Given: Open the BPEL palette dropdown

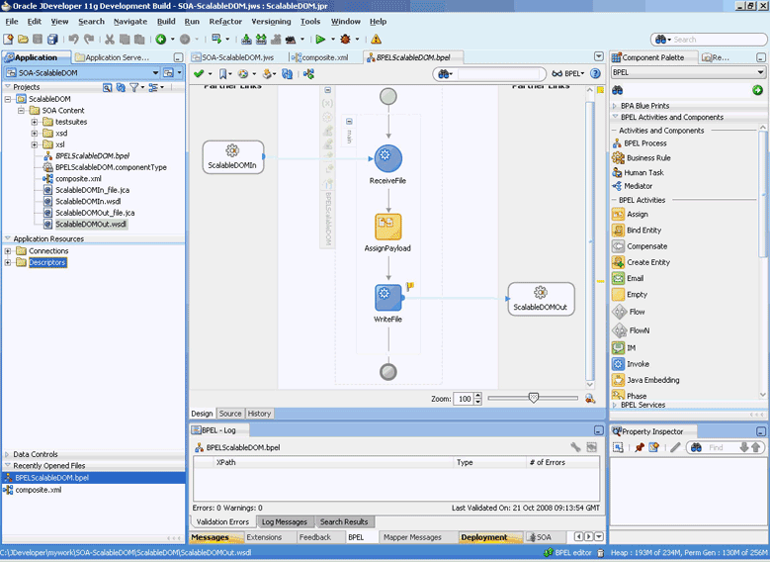Looking at the screenshot, I should [760, 73].
